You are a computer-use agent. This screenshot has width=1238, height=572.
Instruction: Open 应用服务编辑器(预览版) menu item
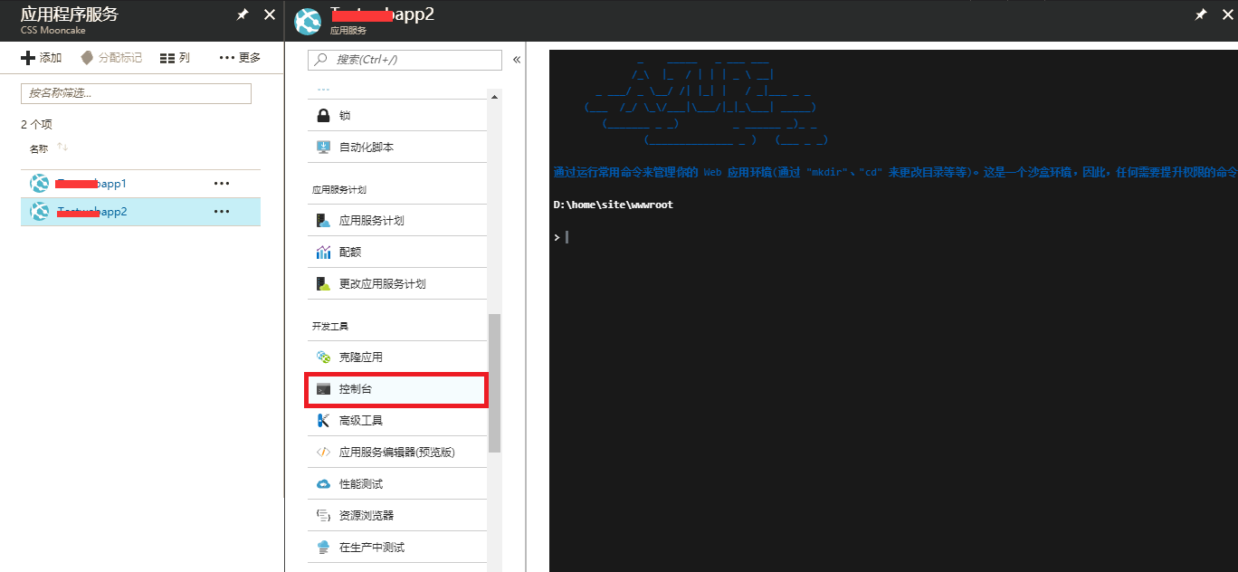(396, 452)
